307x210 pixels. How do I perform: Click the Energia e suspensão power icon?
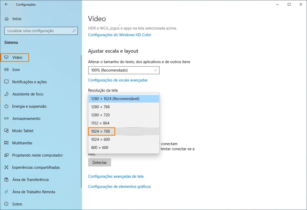pos(7,106)
